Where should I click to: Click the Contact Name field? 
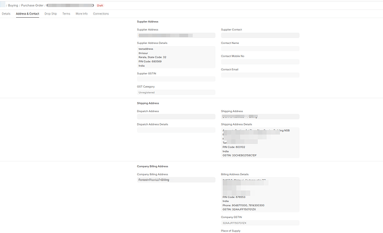pyautogui.click(x=260, y=48)
